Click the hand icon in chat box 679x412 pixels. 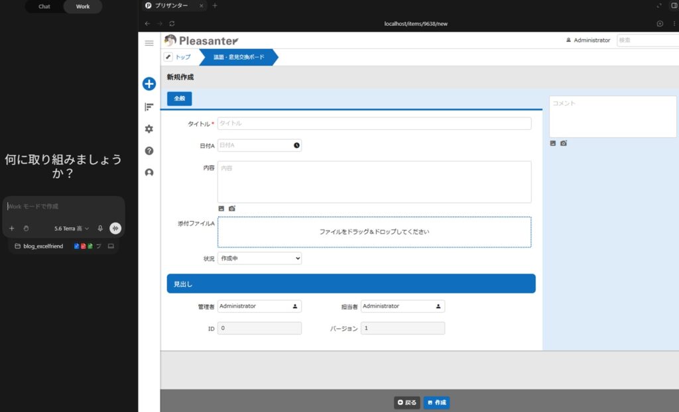(26, 228)
